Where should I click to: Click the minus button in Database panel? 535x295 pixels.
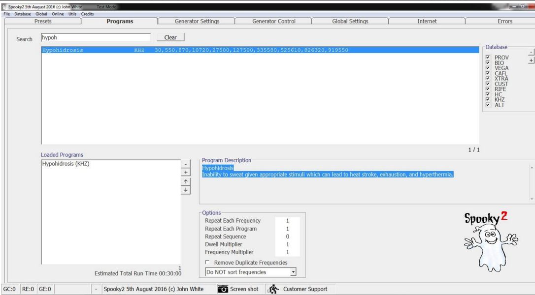(531, 52)
